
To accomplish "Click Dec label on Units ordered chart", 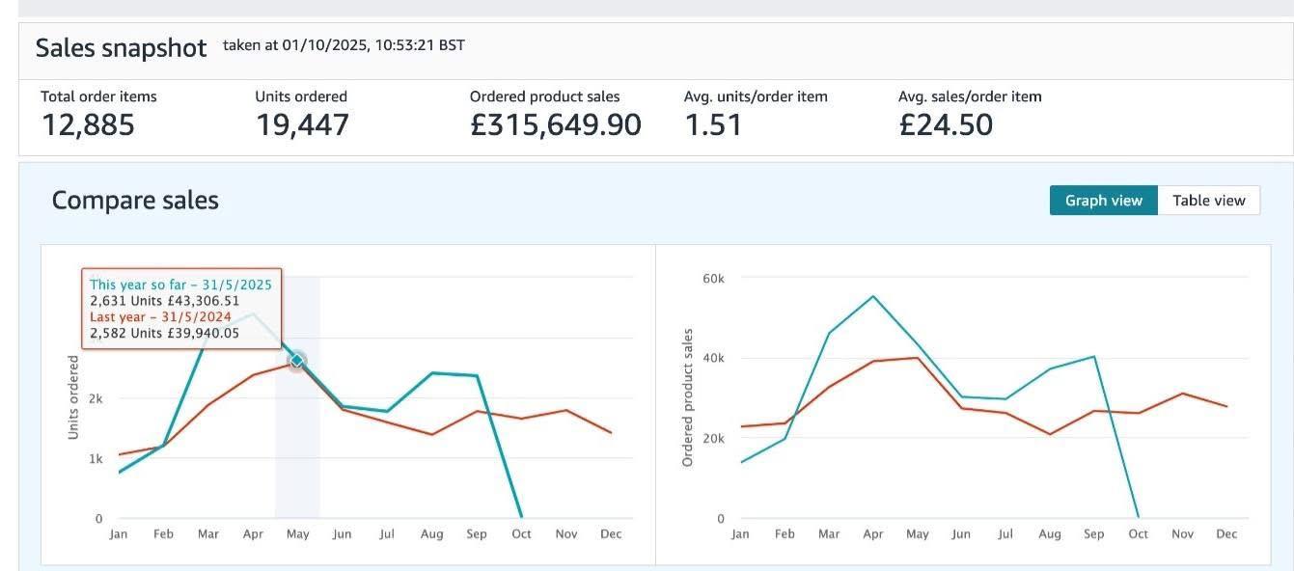I will 611,534.
